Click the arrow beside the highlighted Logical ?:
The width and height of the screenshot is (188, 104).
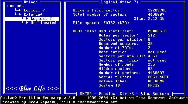pyautogui.click(x=25, y=19)
